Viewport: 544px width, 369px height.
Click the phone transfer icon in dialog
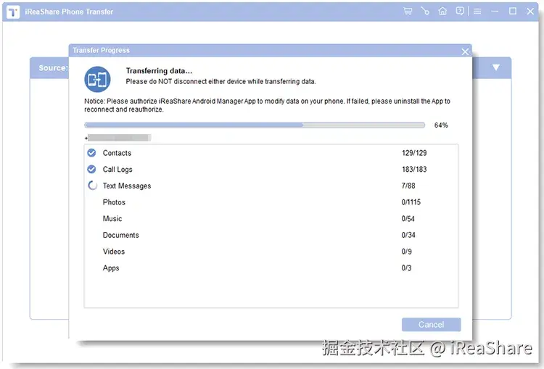(x=97, y=80)
